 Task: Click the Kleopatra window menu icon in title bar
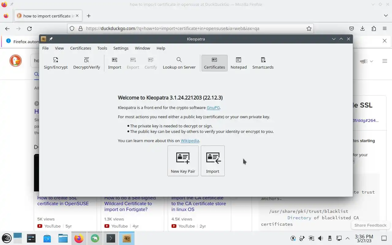point(43,39)
